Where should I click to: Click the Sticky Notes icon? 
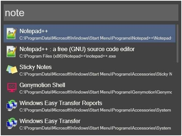click(x=12, y=69)
